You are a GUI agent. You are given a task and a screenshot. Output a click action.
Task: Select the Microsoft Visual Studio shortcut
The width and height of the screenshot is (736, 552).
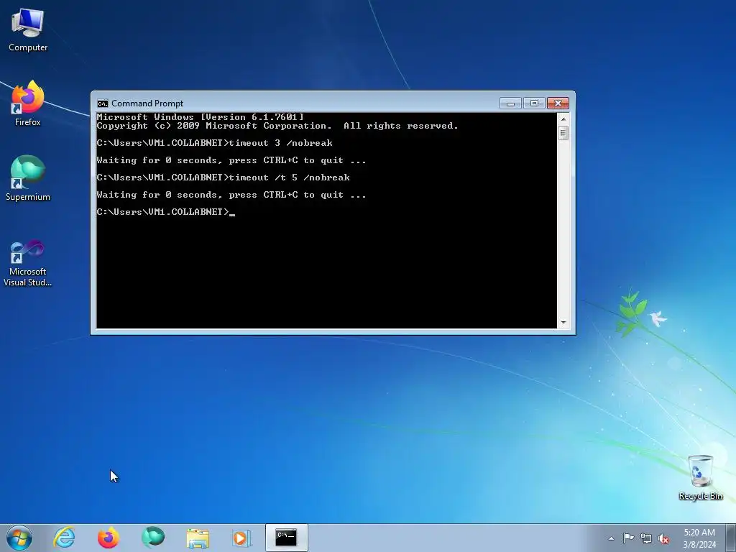tap(28, 263)
